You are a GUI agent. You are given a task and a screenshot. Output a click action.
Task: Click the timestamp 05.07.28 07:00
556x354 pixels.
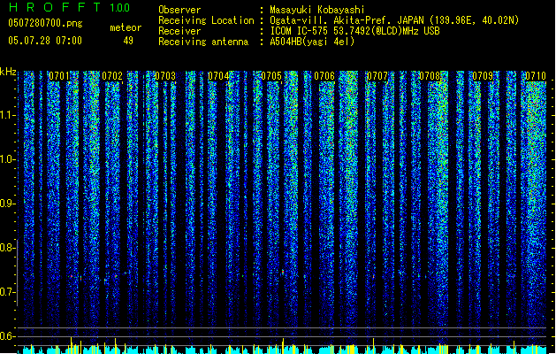point(45,41)
